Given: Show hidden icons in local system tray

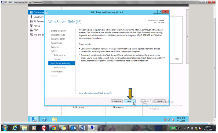Looking at the screenshot, I should [x=185, y=128].
